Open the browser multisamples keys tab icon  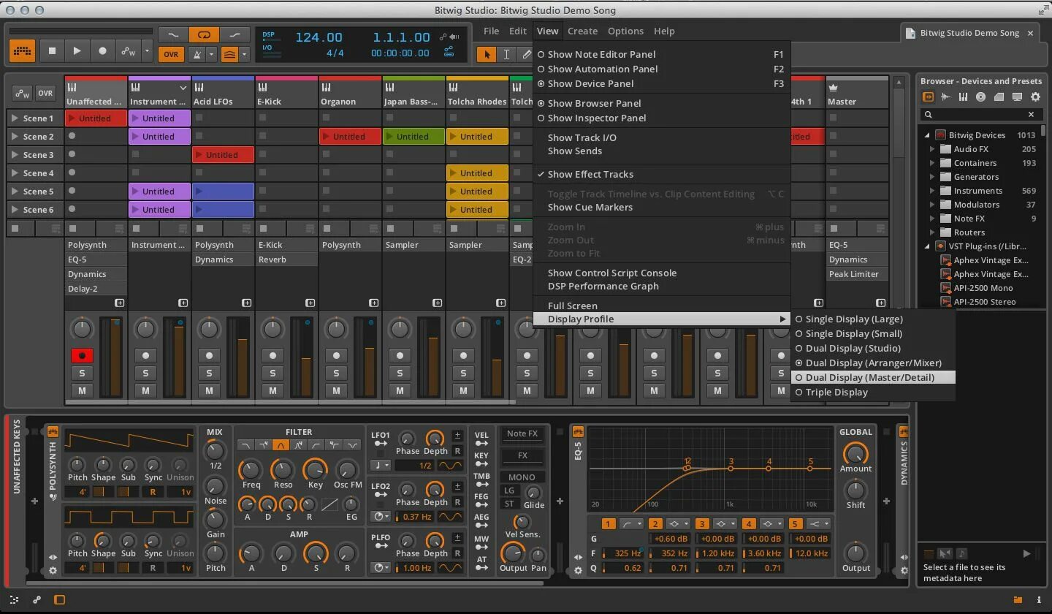[964, 96]
